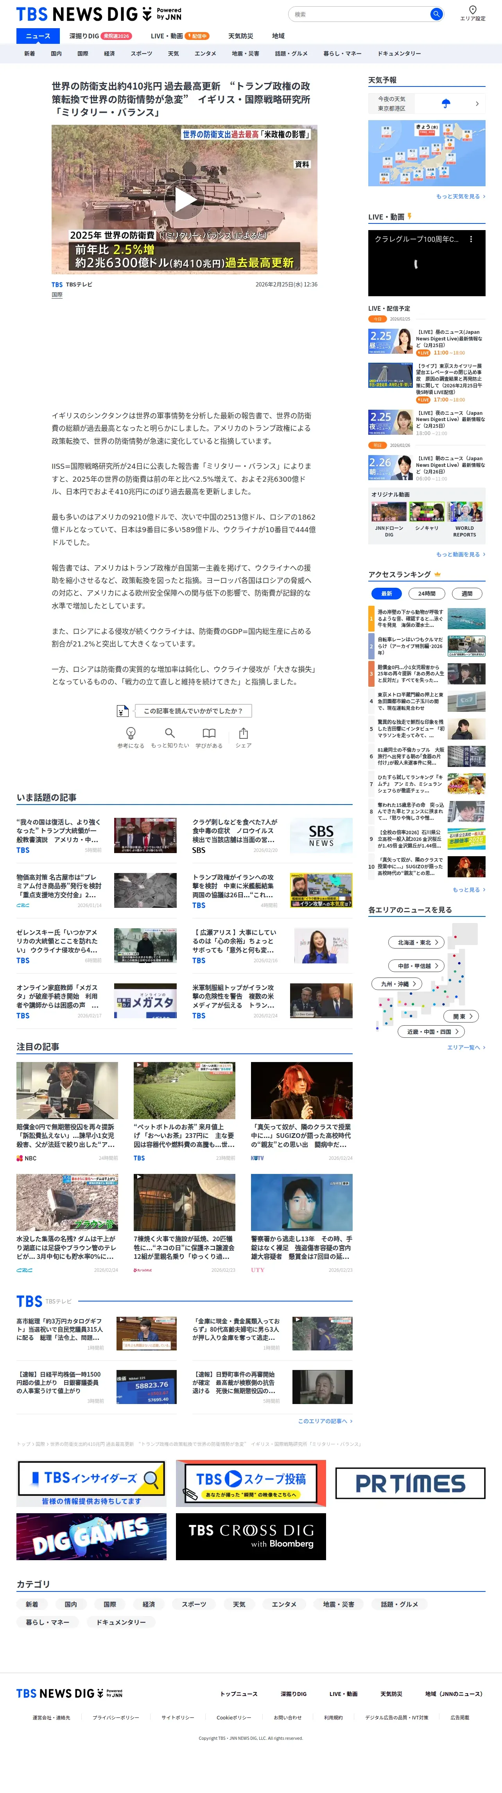Viewport: 502px width, 1793px height.
Task: Open the TBSインサイダーズ banner
Action: tap(92, 1483)
